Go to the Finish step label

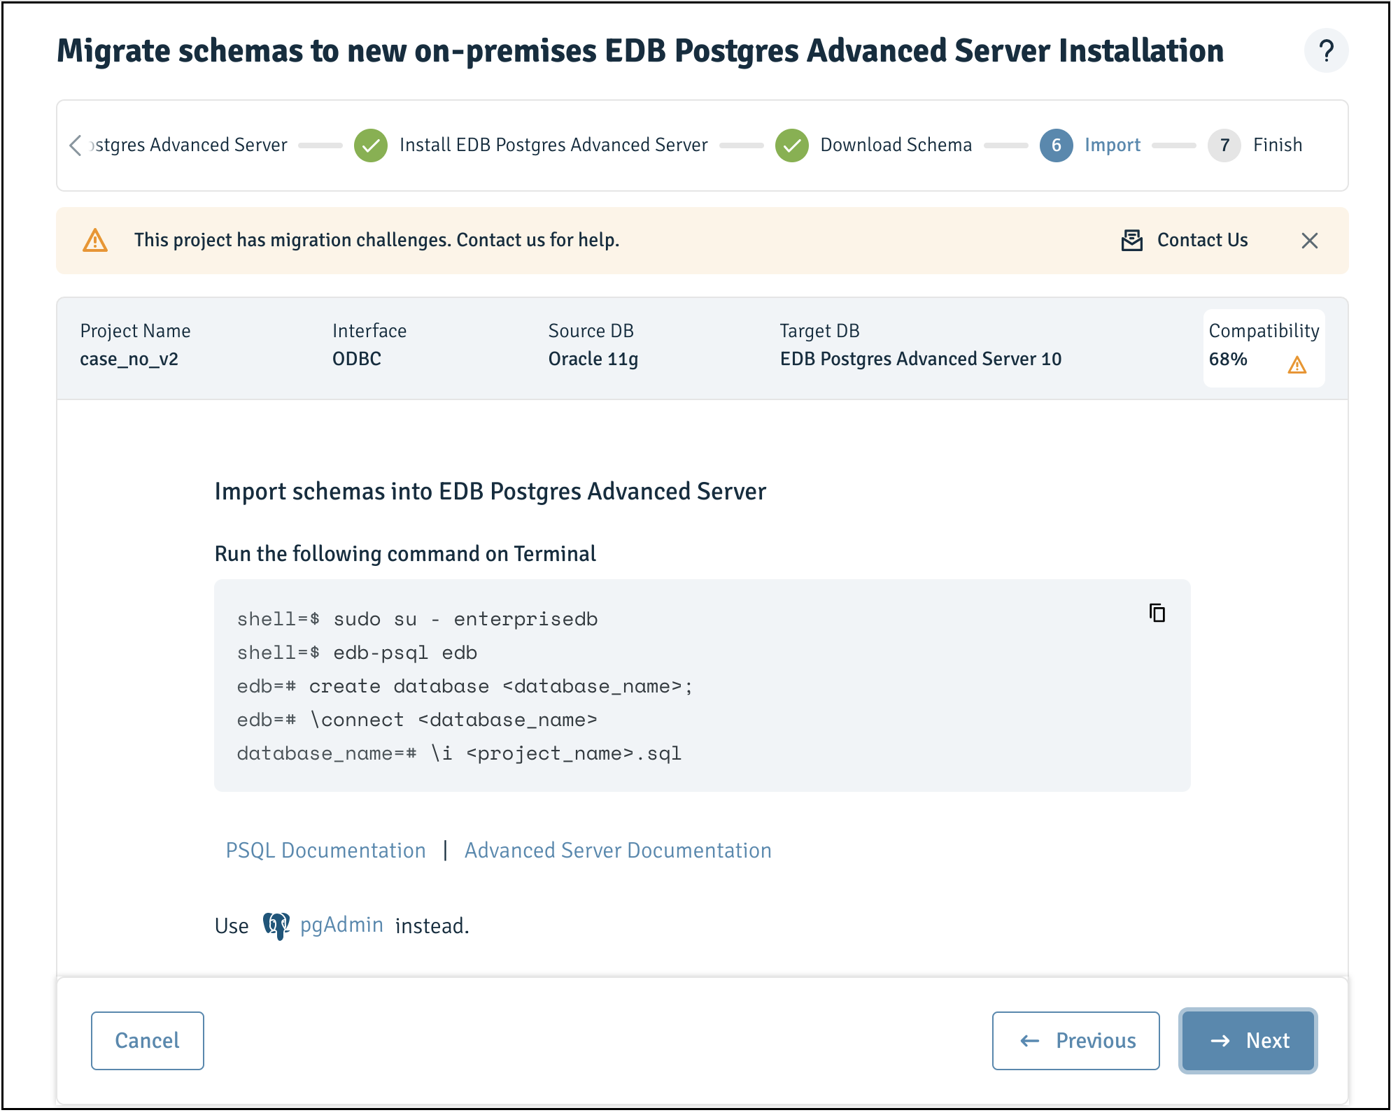pos(1277,145)
